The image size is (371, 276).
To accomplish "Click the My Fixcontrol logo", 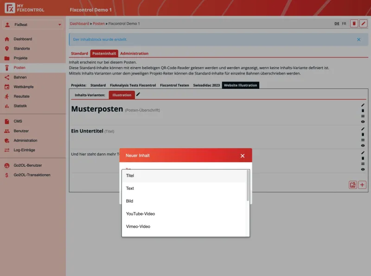I will (25, 8).
